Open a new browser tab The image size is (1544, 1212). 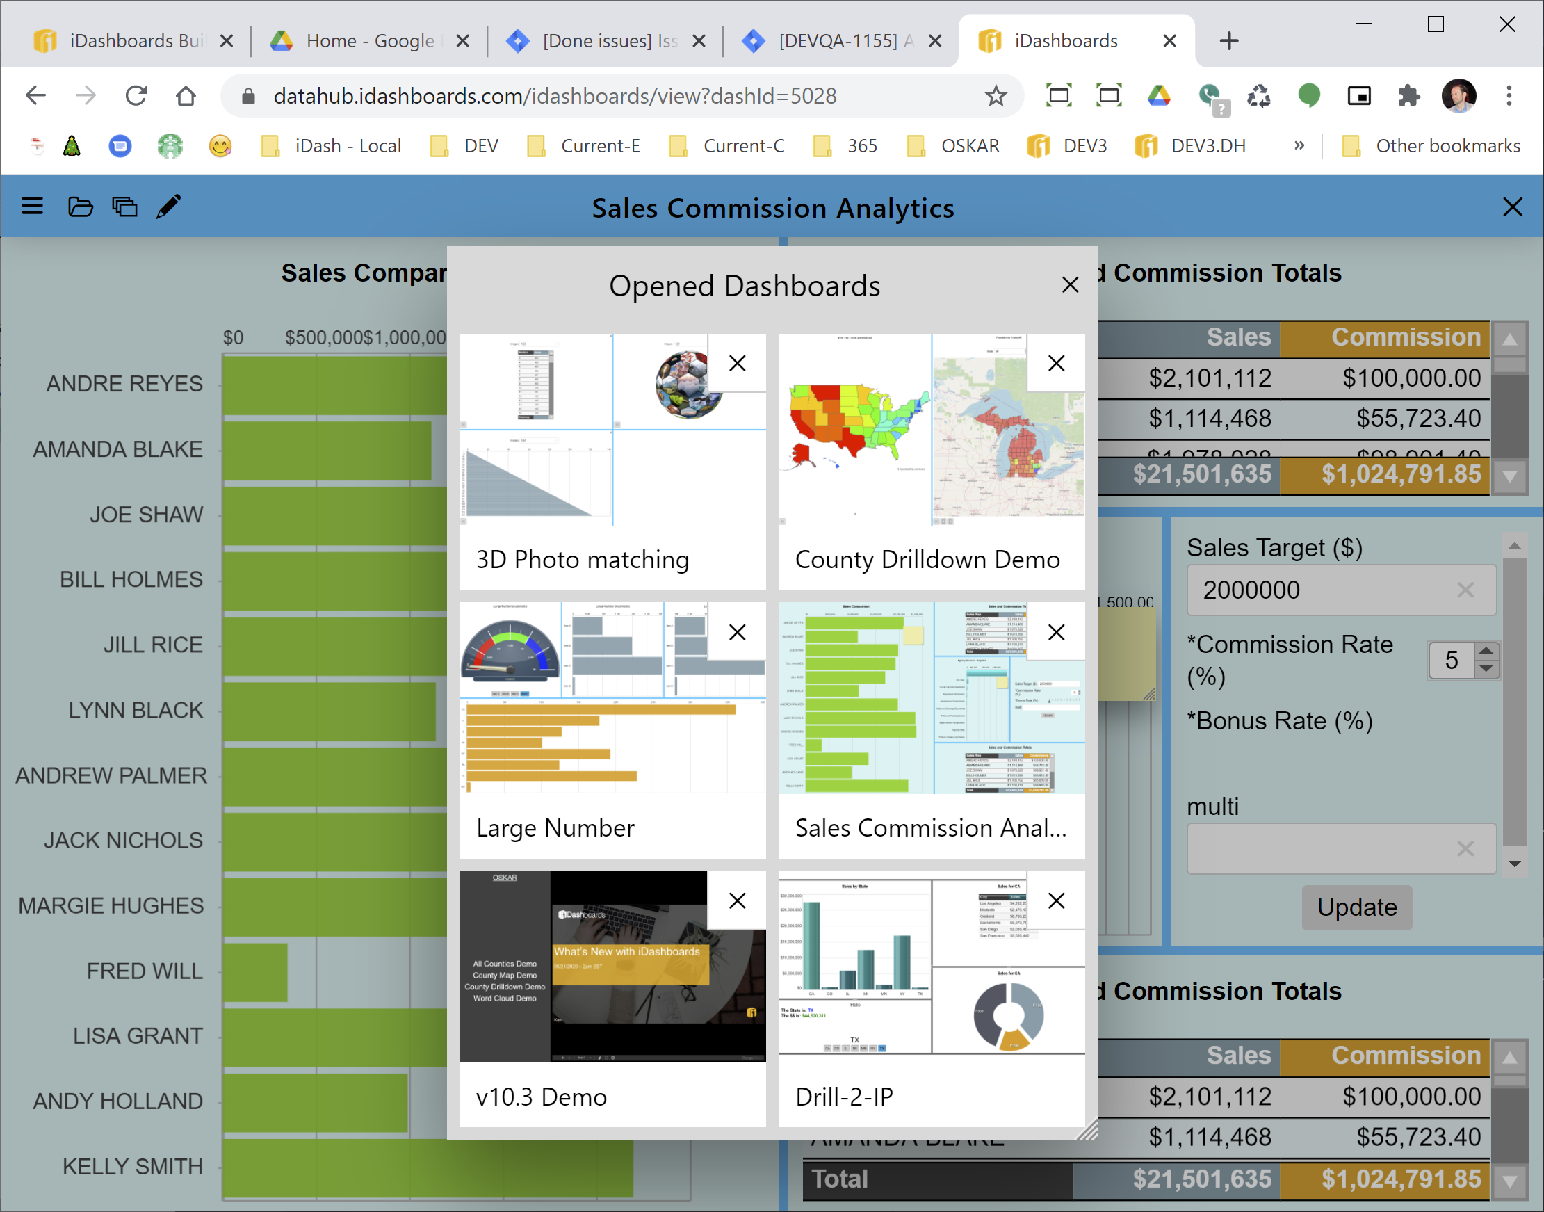tap(1229, 41)
